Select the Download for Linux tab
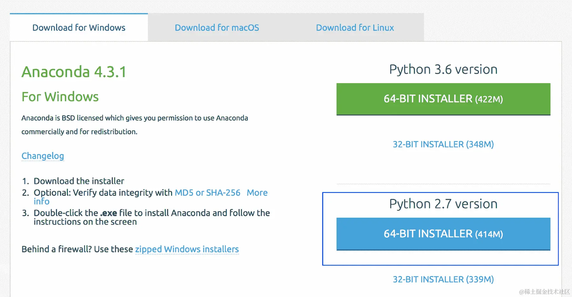Image resolution: width=572 pixels, height=297 pixels. tap(355, 28)
